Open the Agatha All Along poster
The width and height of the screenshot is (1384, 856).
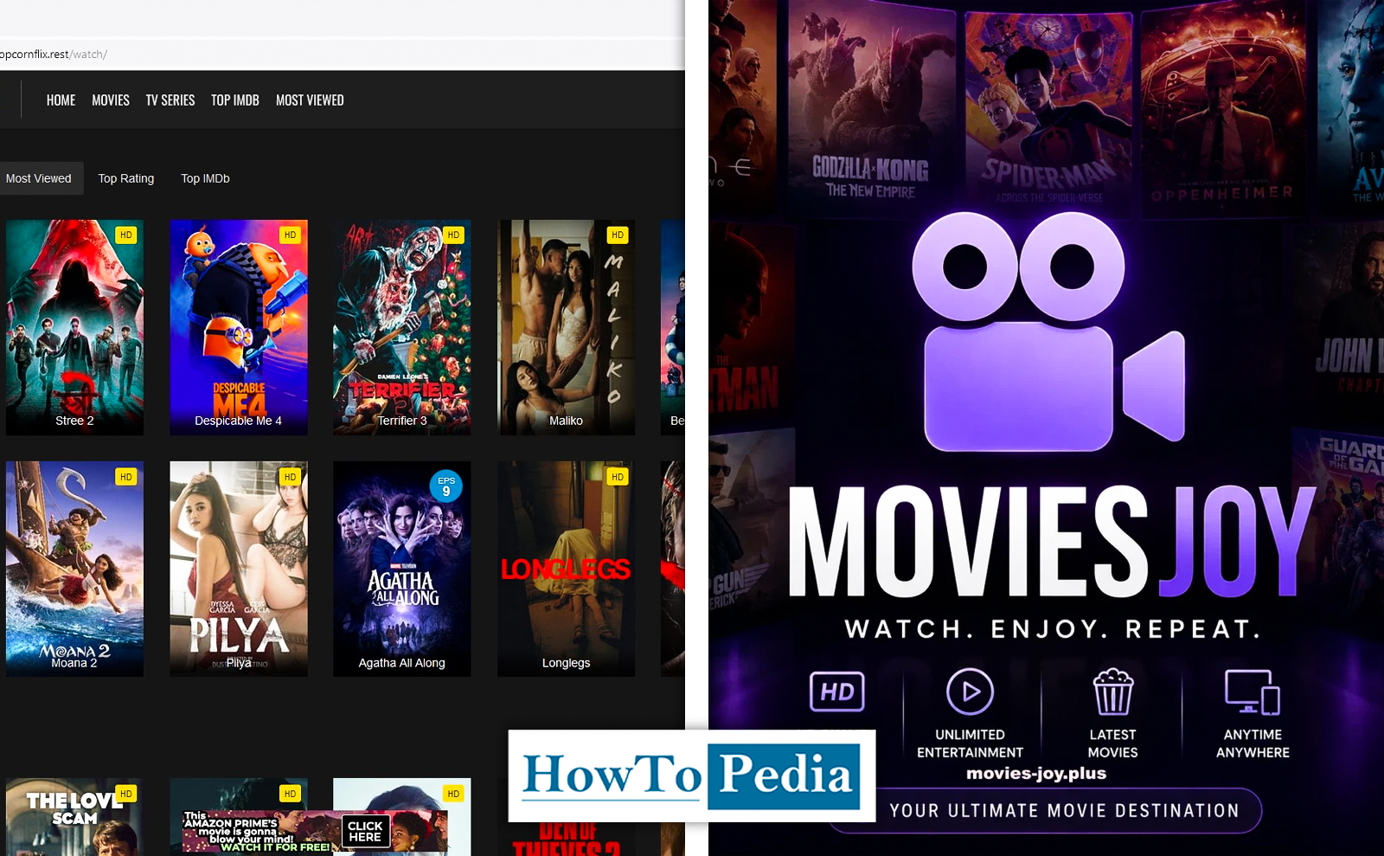pos(402,569)
